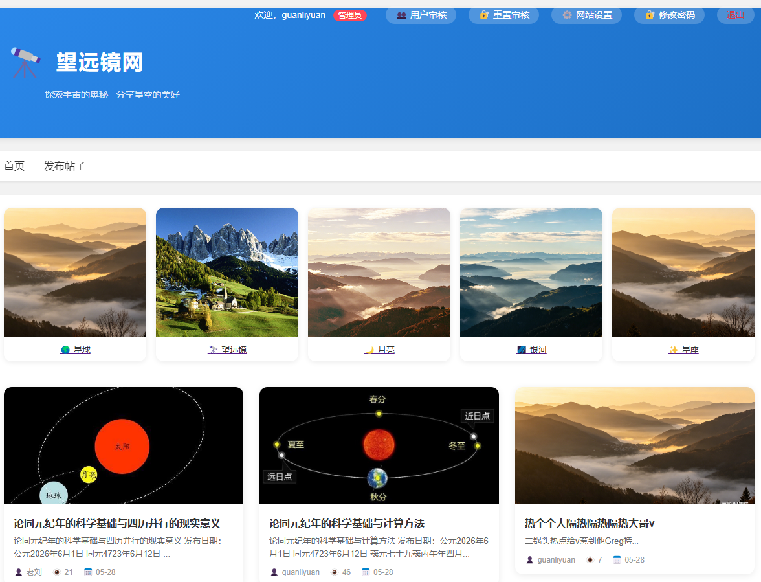Click the 星座 category image
Image resolution: width=761 pixels, height=582 pixels.
coord(683,273)
